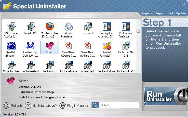Select the Special Uninstaller program icon
This screenshot has width=188, height=117.
click(x=107, y=46)
